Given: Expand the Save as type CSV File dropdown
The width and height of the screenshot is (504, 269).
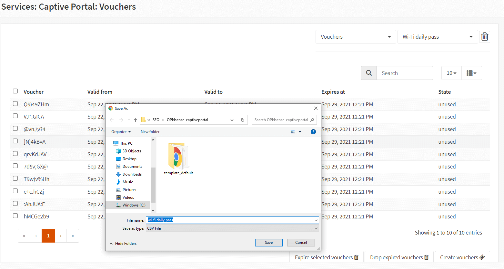Looking at the screenshot, I should (232, 228).
